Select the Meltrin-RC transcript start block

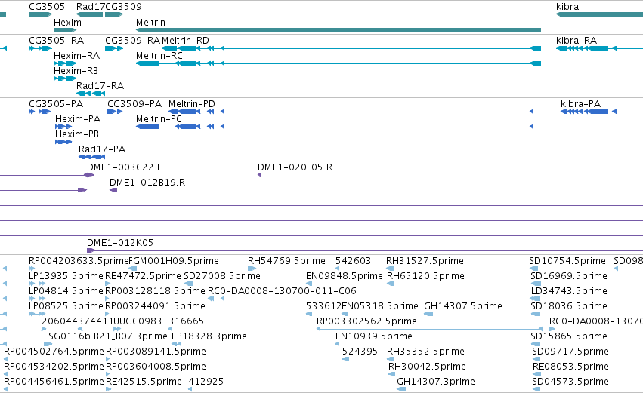coord(147,63)
